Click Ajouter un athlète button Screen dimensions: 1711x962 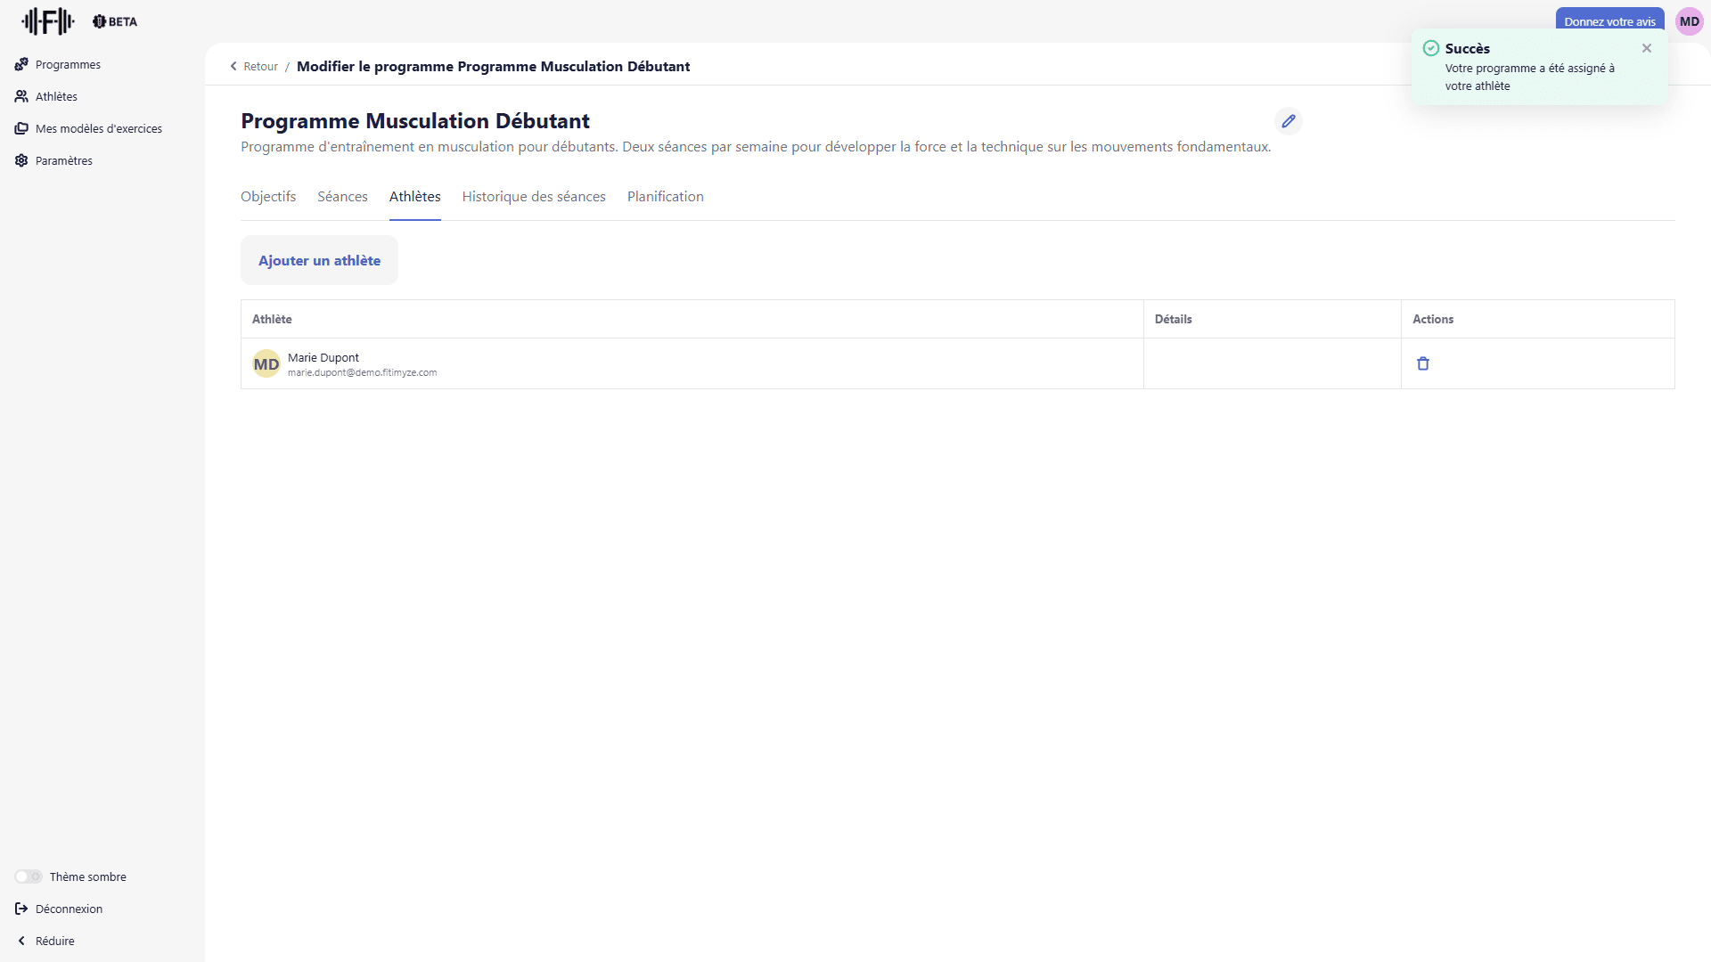click(319, 260)
